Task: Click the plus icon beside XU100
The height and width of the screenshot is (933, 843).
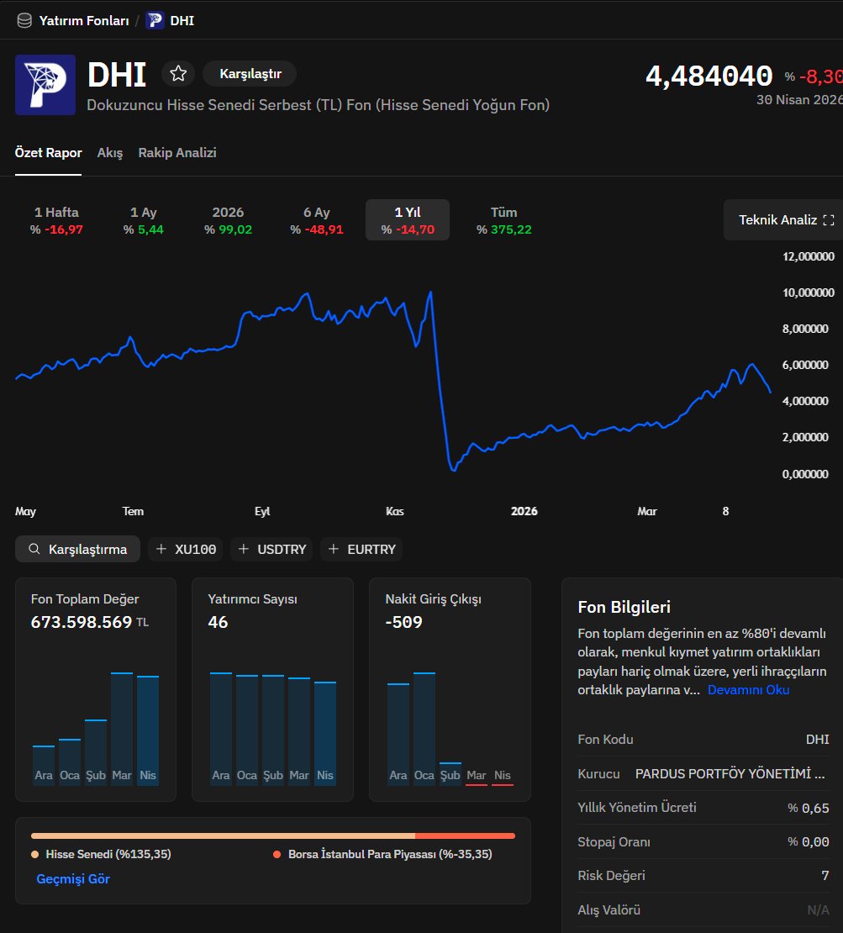Action: click(x=161, y=549)
